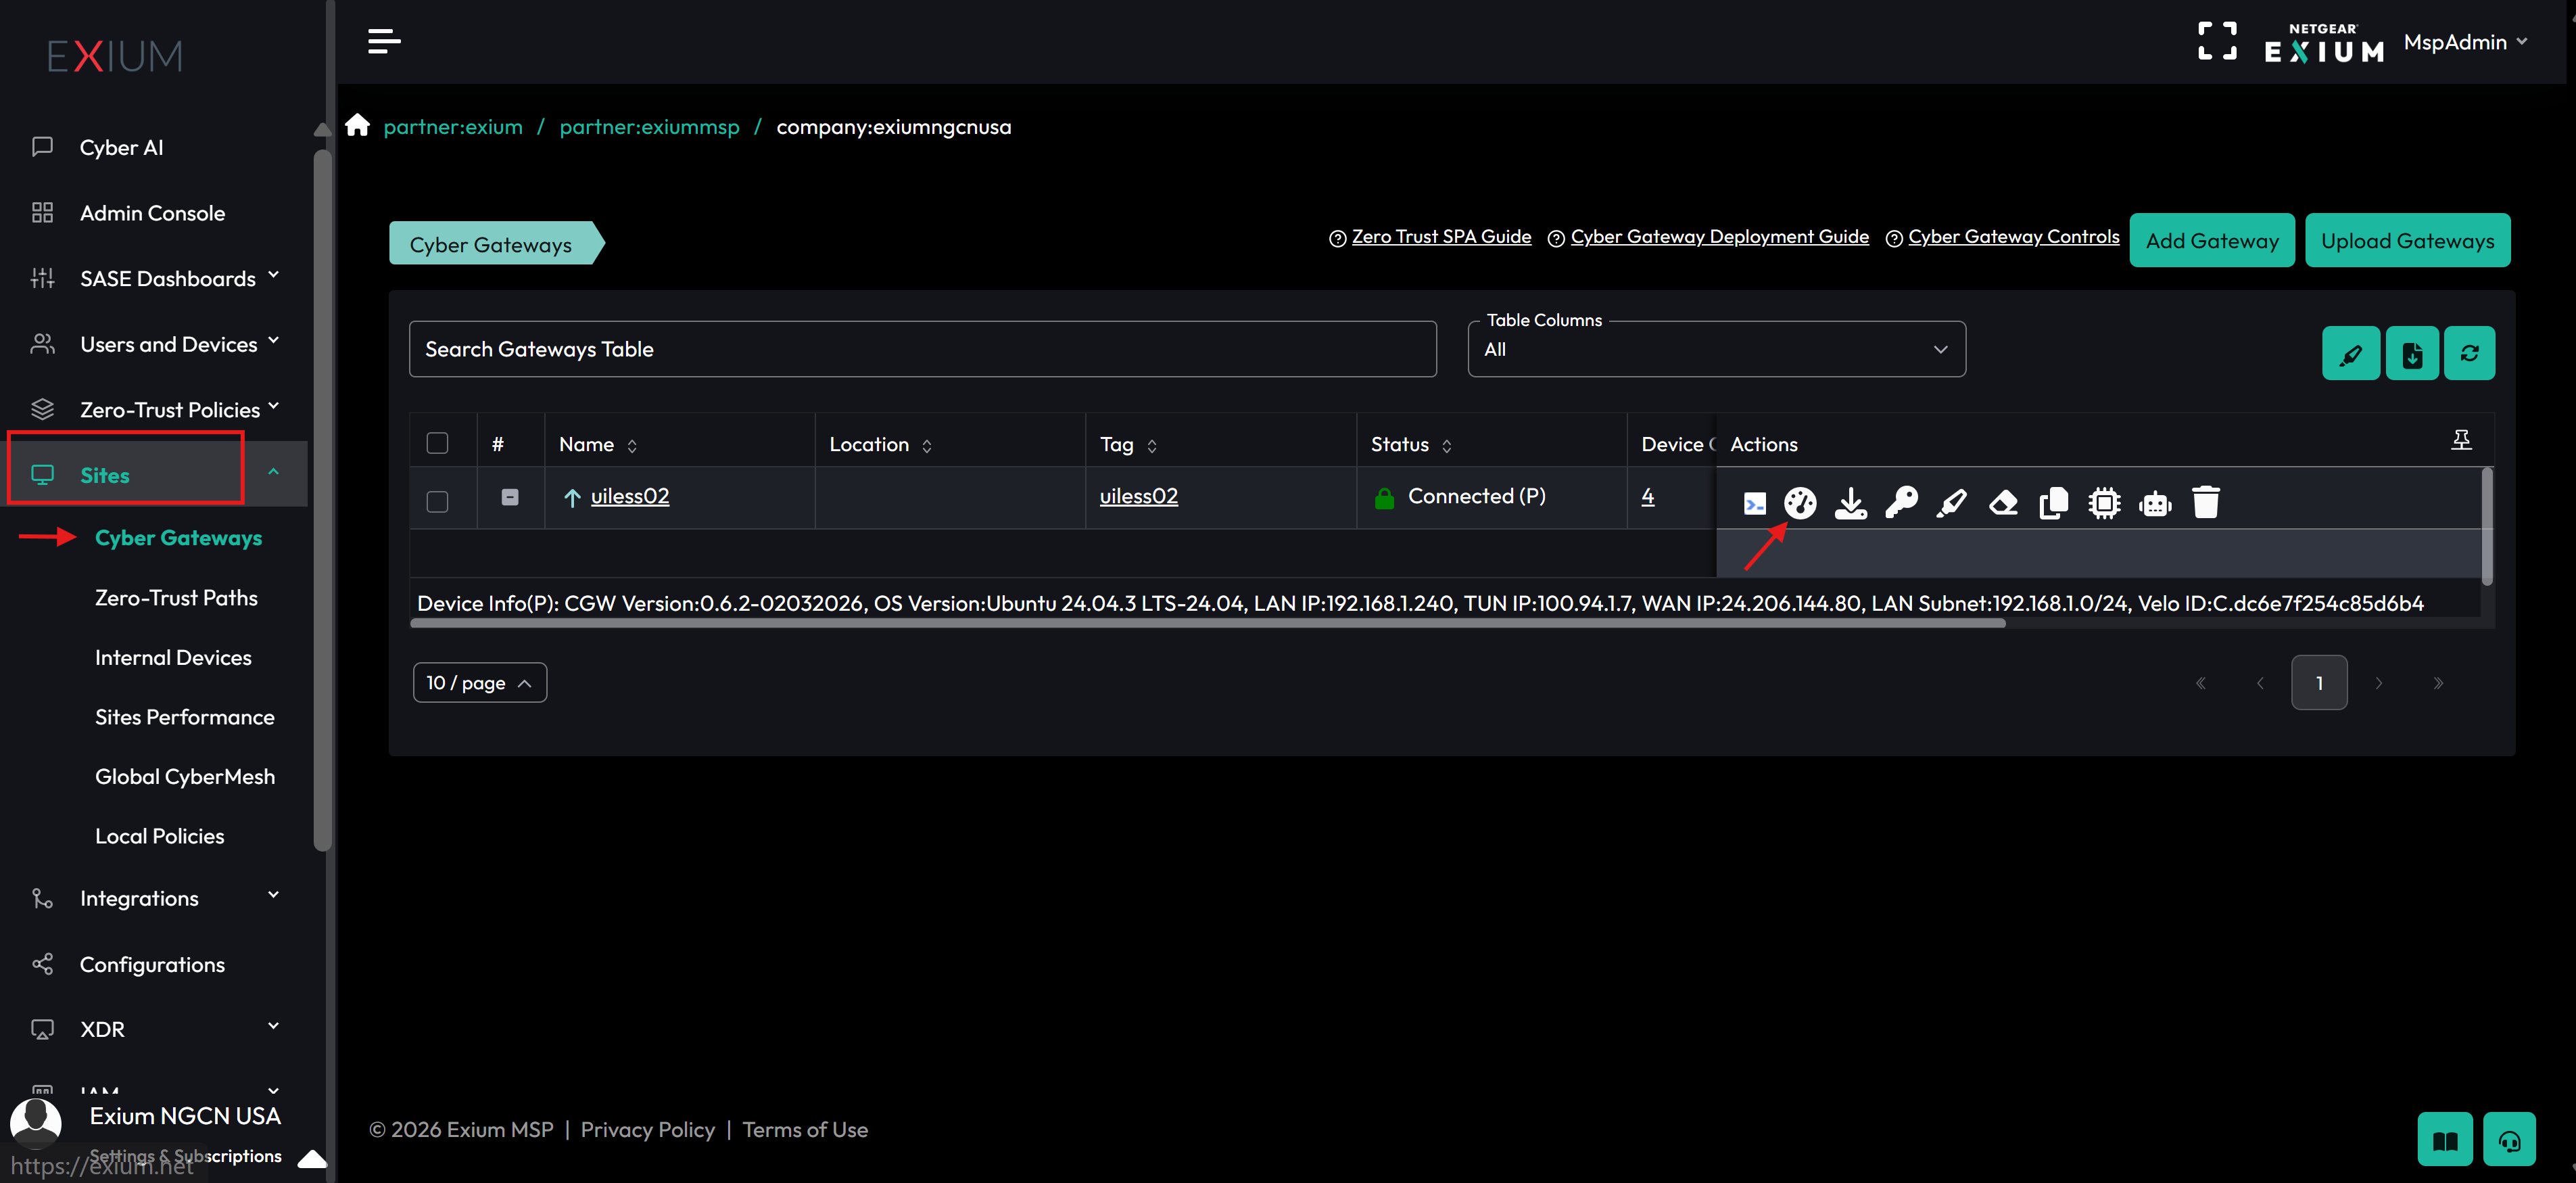This screenshot has width=2576, height=1183.
Task: Open Local Policies submenu item
Action: (x=160, y=836)
